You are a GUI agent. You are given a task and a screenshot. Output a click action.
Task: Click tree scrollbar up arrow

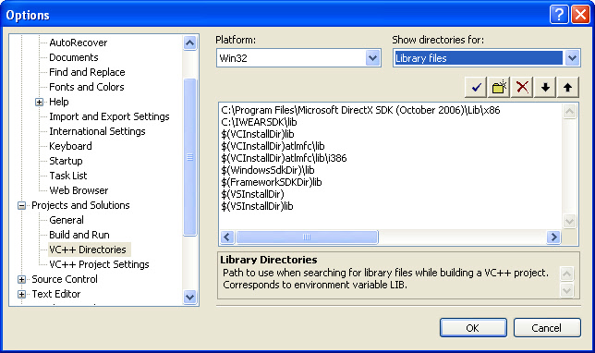pyautogui.click(x=189, y=43)
